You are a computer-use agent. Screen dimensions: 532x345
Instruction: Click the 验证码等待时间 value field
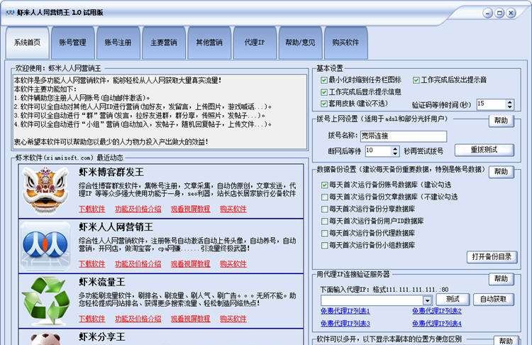pyautogui.click(x=492, y=104)
